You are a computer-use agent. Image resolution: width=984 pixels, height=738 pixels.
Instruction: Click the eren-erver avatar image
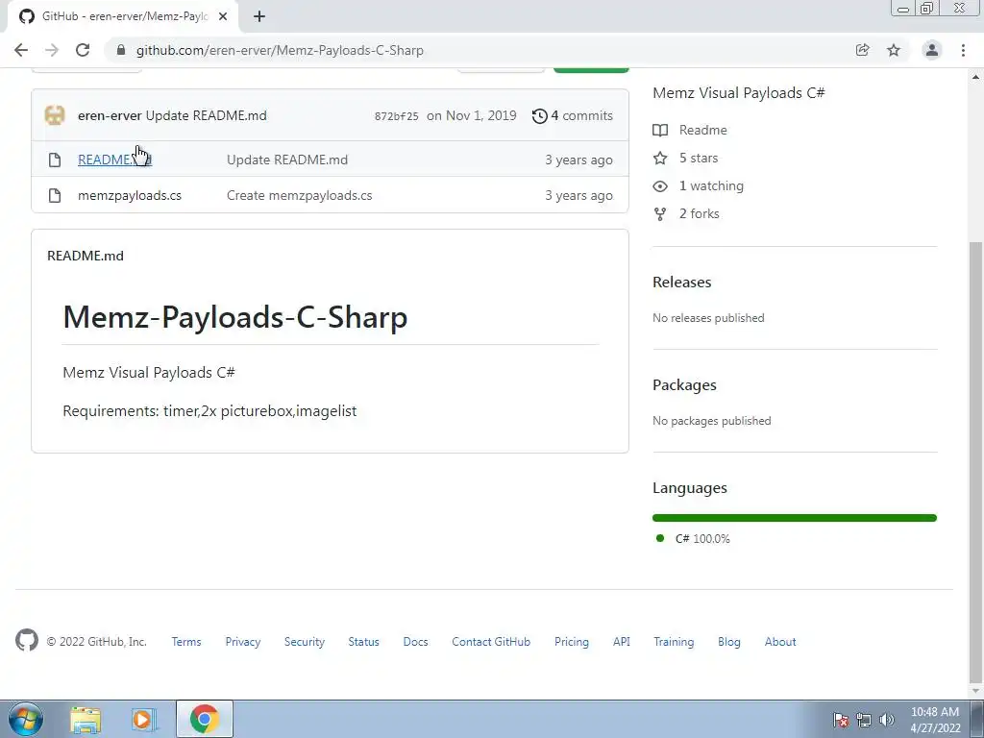point(55,115)
